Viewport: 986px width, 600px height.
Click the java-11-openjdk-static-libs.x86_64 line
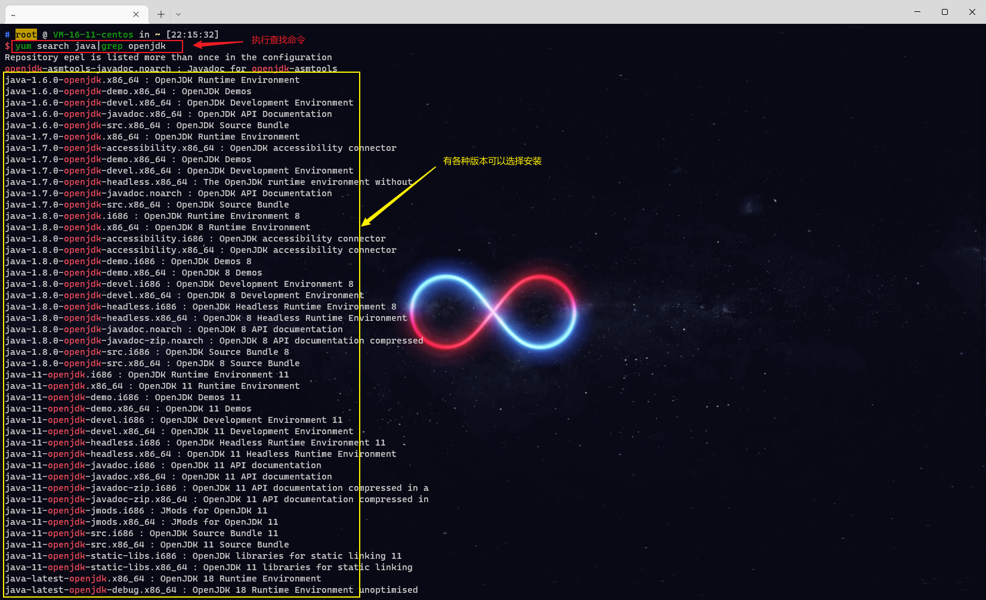tap(209, 567)
